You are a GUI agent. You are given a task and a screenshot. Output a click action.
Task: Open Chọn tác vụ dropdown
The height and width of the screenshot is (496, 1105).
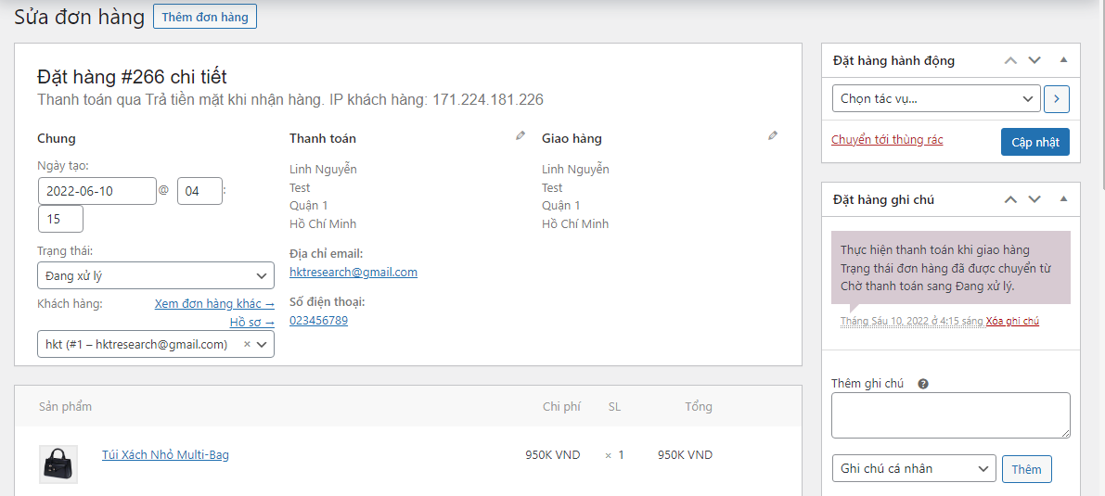pos(935,98)
